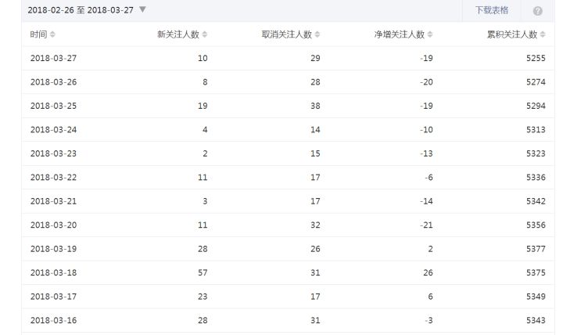The width and height of the screenshot is (563, 335).
Task: Select the 2018-03-16 row date
Action: [53, 320]
